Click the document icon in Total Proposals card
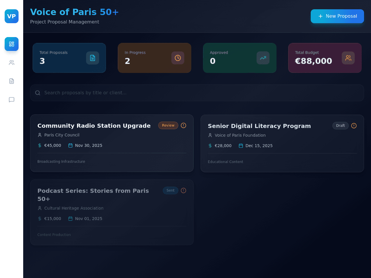 [93, 58]
